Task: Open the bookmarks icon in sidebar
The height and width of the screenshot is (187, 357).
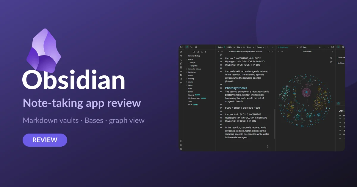Action: click(196, 47)
